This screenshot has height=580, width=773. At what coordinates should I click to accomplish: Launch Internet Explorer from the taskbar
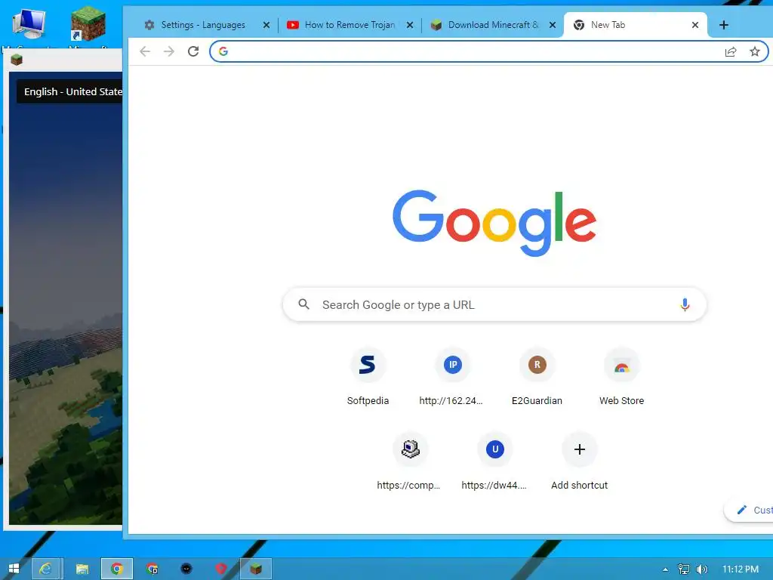46,569
